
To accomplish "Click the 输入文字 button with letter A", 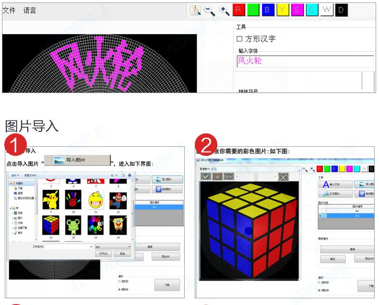I will (334, 184).
